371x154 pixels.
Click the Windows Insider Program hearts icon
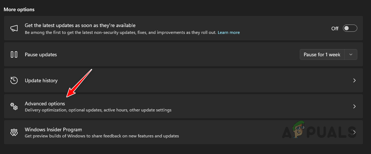[14, 132]
